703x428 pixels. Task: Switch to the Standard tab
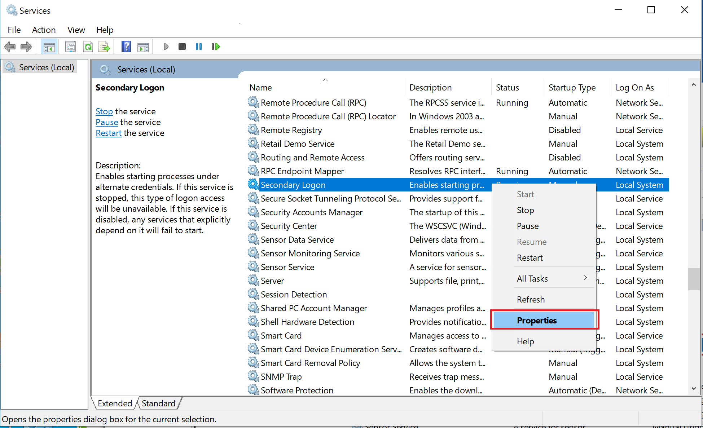tap(158, 403)
